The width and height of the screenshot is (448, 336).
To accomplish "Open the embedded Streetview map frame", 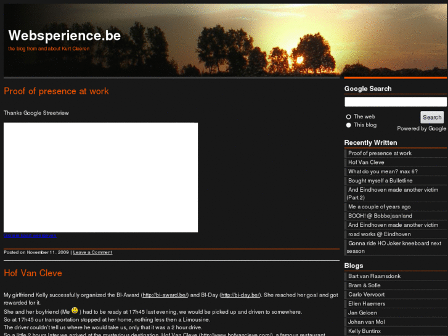I will click(x=100, y=178).
